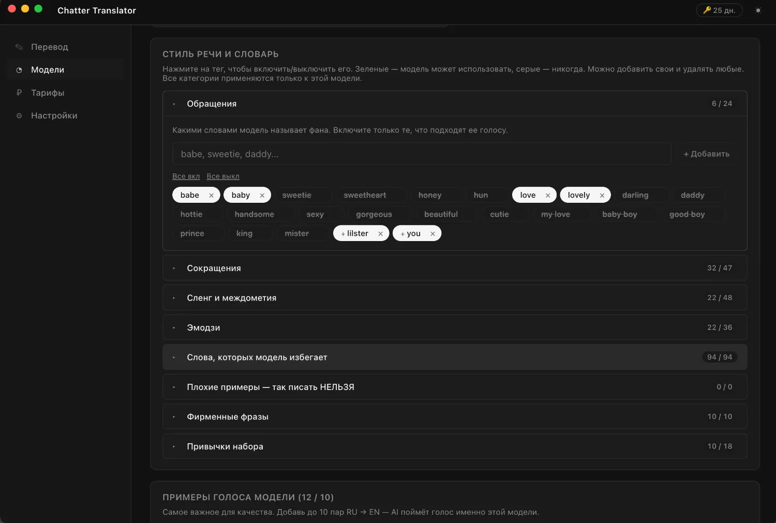Expand the Сленг и междометия section

click(455, 298)
